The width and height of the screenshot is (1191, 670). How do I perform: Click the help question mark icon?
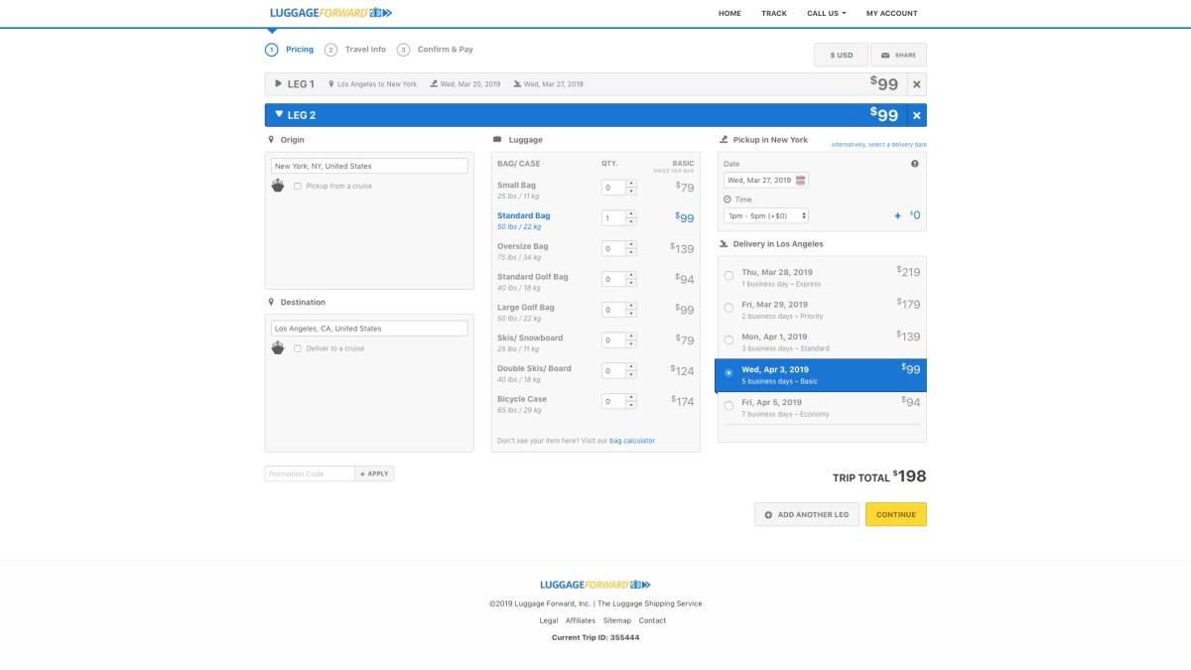coord(914,164)
